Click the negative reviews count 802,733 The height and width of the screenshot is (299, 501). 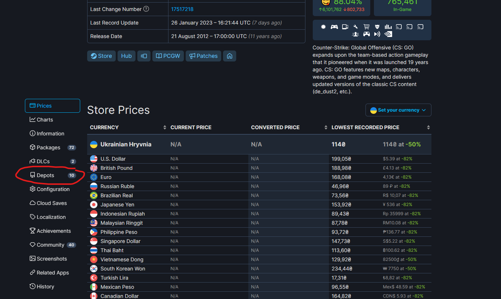pyautogui.click(x=354, y=10)
